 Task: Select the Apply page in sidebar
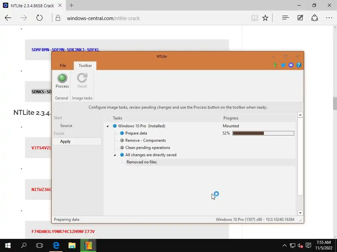click(77, 141)
